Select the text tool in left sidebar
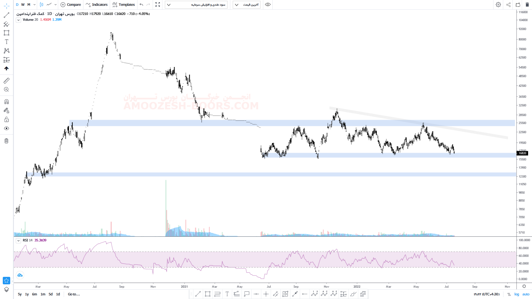Image resolution: width=532 pixels, height=299 pixels. point(6,42)
